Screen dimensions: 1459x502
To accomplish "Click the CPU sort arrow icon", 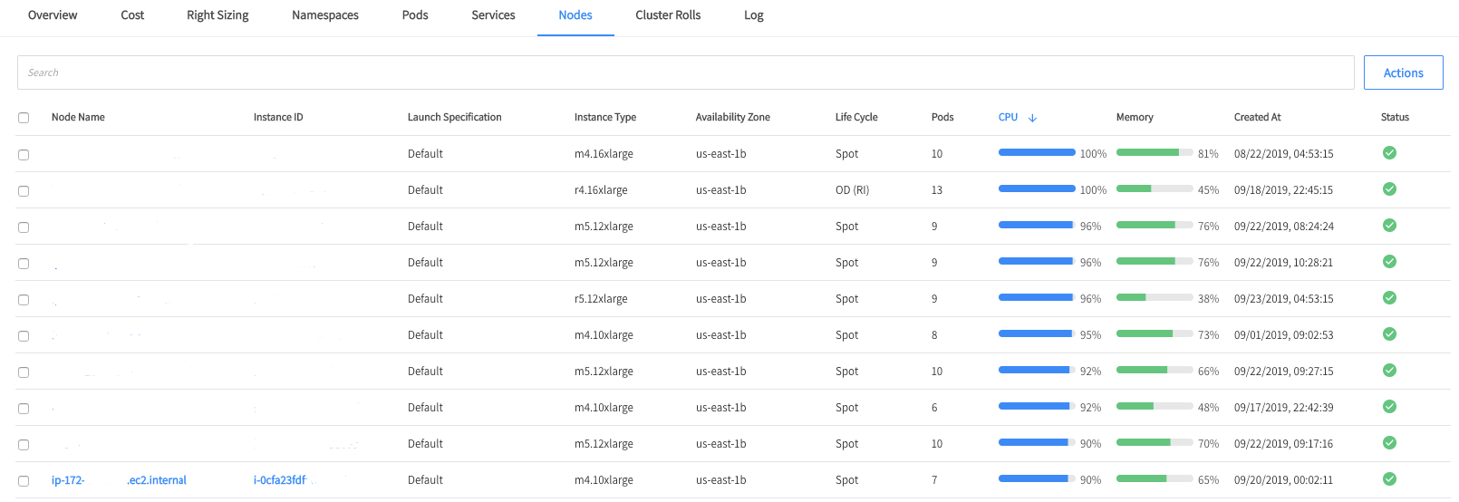I will pyautogui.click(x=1032, y=118).
